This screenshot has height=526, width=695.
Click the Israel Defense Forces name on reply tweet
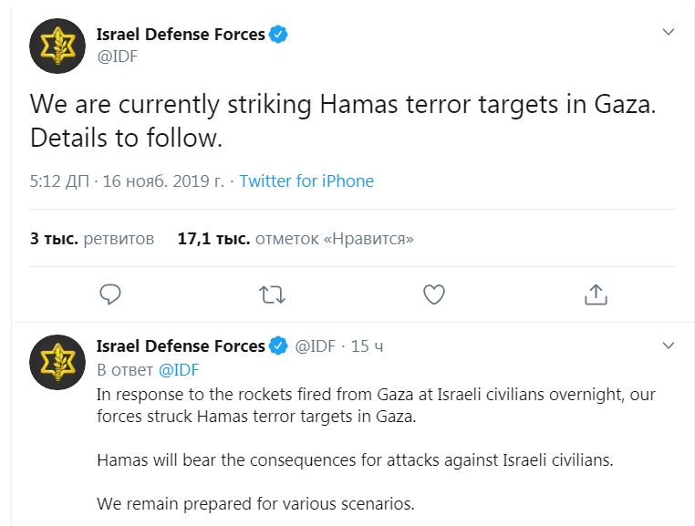181,346
